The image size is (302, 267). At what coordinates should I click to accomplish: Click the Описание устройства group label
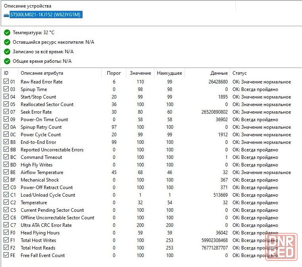[27, 6]
